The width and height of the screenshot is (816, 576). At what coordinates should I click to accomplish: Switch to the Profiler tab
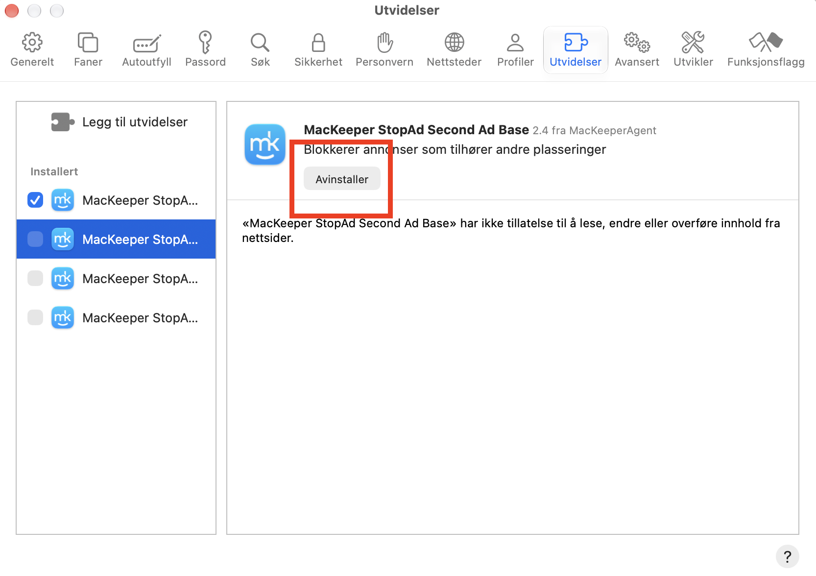point(515,49)
